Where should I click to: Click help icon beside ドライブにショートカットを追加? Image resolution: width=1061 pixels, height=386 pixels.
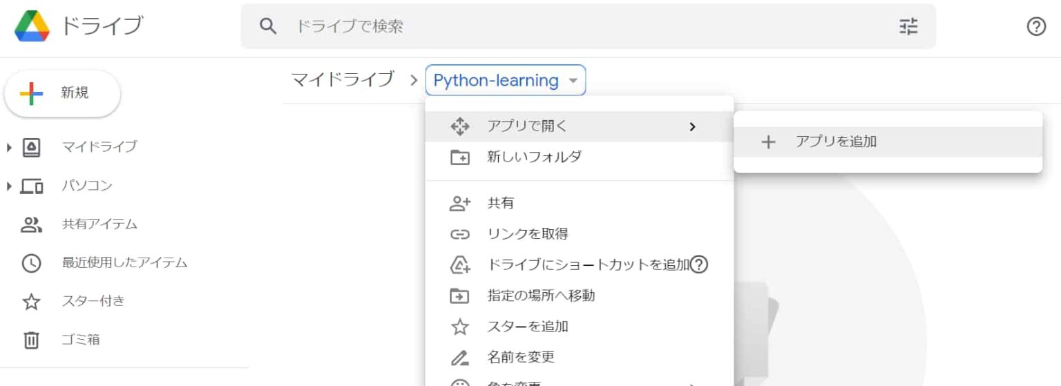pyautogui.click(x=699, y=264)
